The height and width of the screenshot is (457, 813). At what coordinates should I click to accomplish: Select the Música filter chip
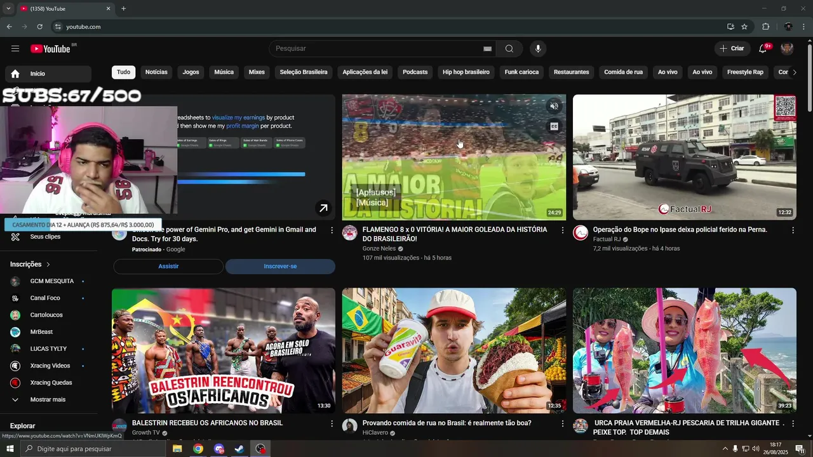[x=224, y=72]
